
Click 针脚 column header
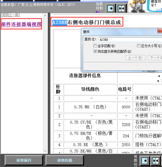point(58,89)
